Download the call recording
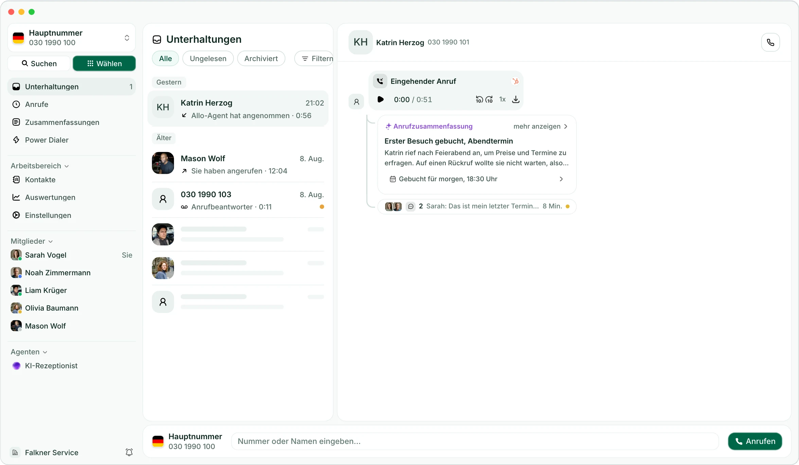 coord(516,99)
